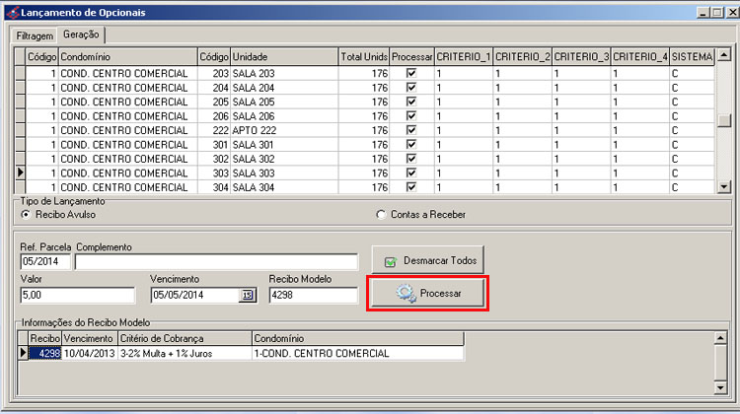Click the Desmarcar Todos checklist icon
Viewport: 740px width, 414px height.
click(388, 261)
